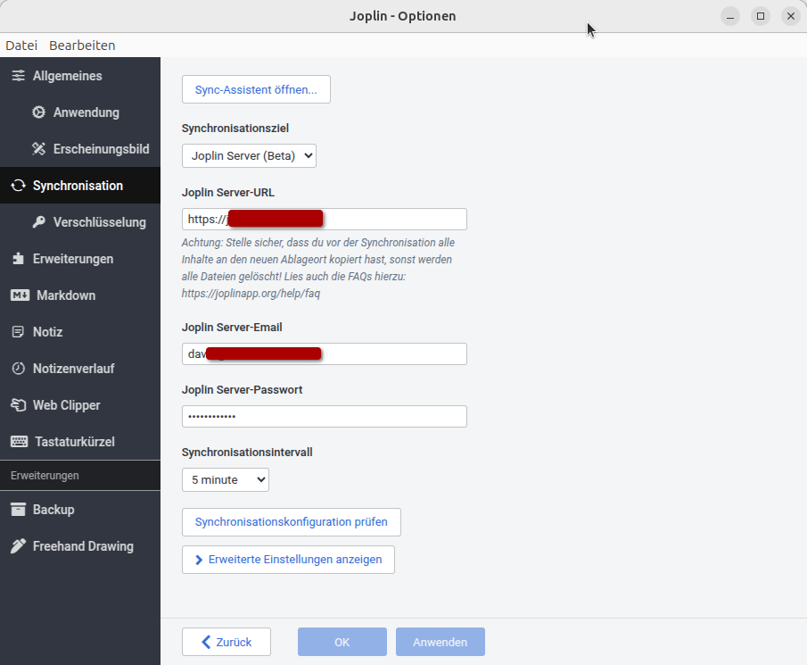Open the Datei menu
This screenshot has height=665, width=807.
(x=21, y=46)
